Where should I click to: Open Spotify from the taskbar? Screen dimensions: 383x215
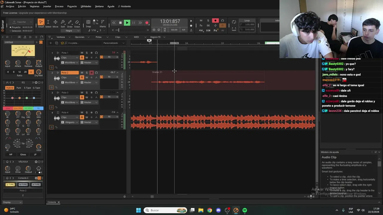(x=245, y=210)
